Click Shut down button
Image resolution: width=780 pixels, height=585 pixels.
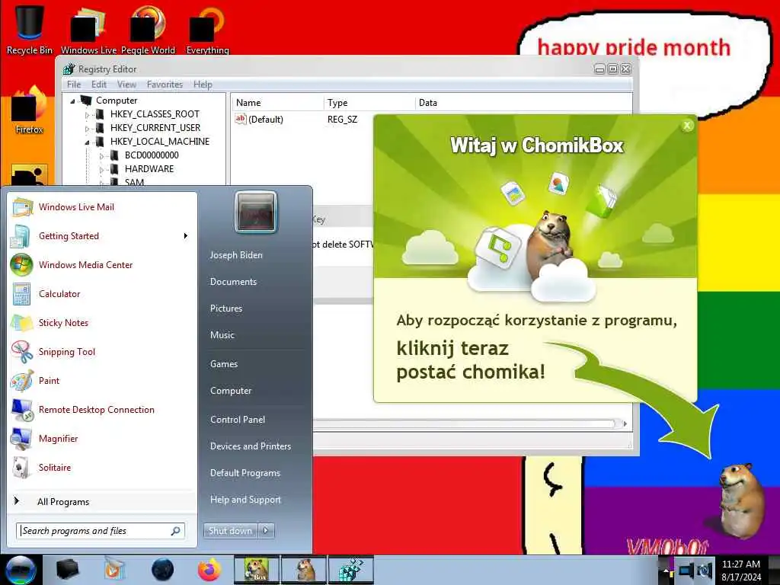pos(230,531)
